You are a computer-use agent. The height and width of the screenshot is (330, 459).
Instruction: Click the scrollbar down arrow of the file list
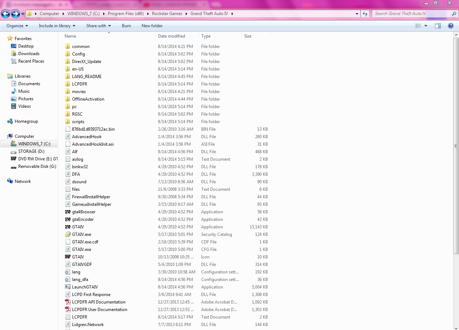(456, 327)
